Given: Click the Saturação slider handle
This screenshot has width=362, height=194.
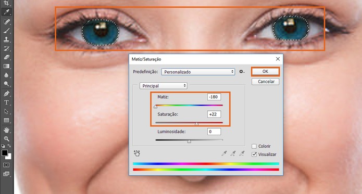Looking at the screenshot, I should point(196,124).
